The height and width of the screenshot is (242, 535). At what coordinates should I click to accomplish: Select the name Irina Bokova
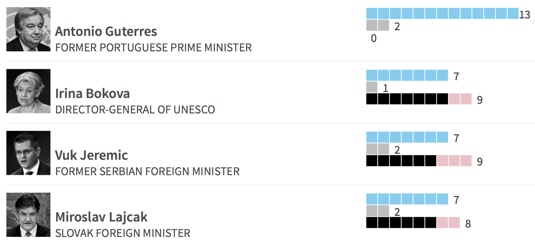[x=92, y=94]
